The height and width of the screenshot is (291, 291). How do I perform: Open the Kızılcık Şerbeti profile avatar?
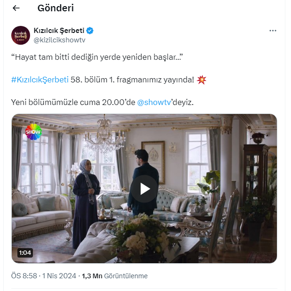(x=21, y=35)
